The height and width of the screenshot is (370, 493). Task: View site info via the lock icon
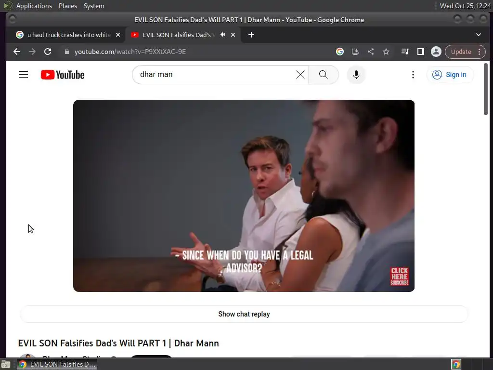pyautogui.click(x=66, y=52)
